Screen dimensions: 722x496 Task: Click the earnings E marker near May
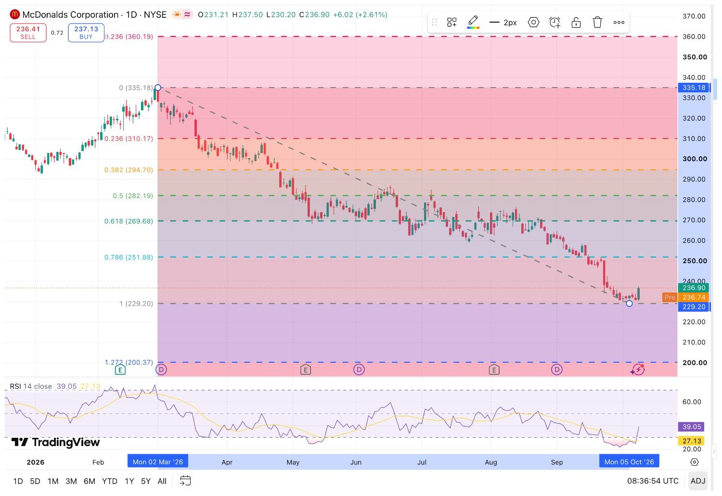click(305, 369)
